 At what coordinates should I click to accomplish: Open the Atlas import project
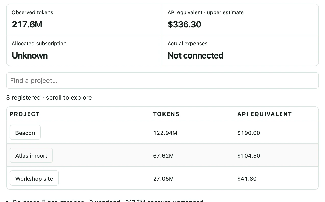(31, 155)
